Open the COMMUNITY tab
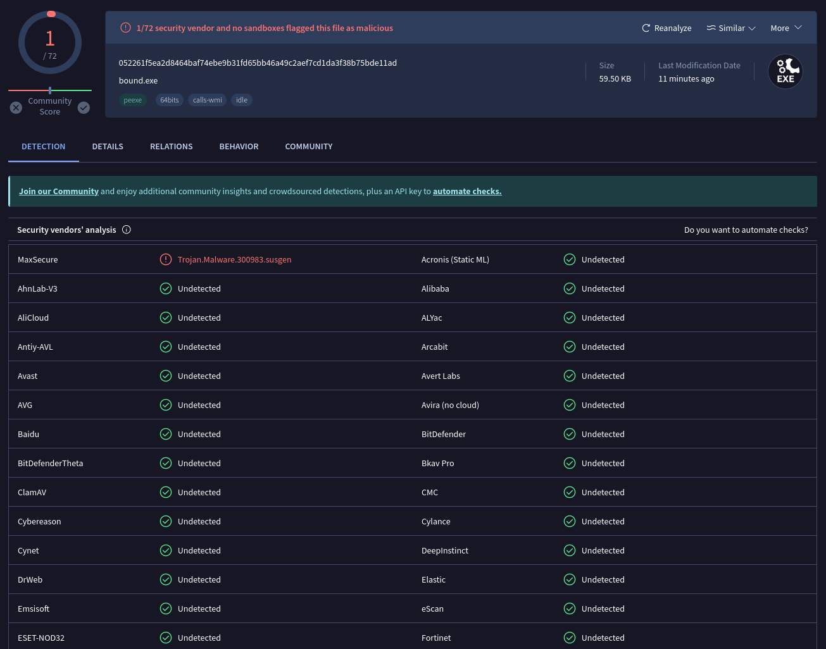 (x=309, y=146)
